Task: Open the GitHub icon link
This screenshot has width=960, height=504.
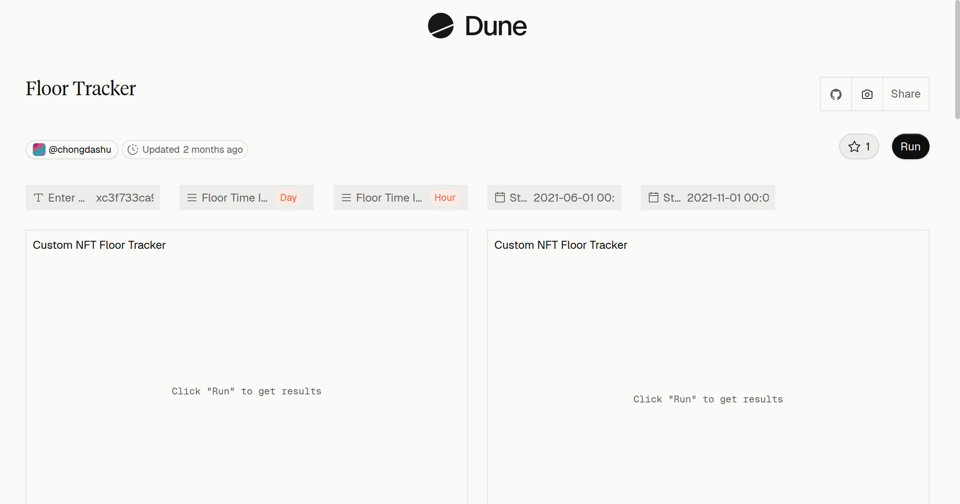Action: tap(836, 94)
